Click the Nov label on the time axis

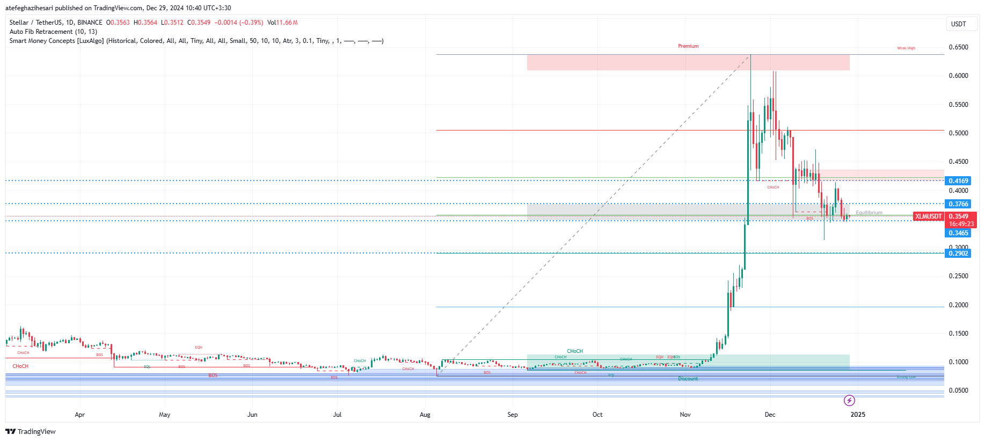685,415
